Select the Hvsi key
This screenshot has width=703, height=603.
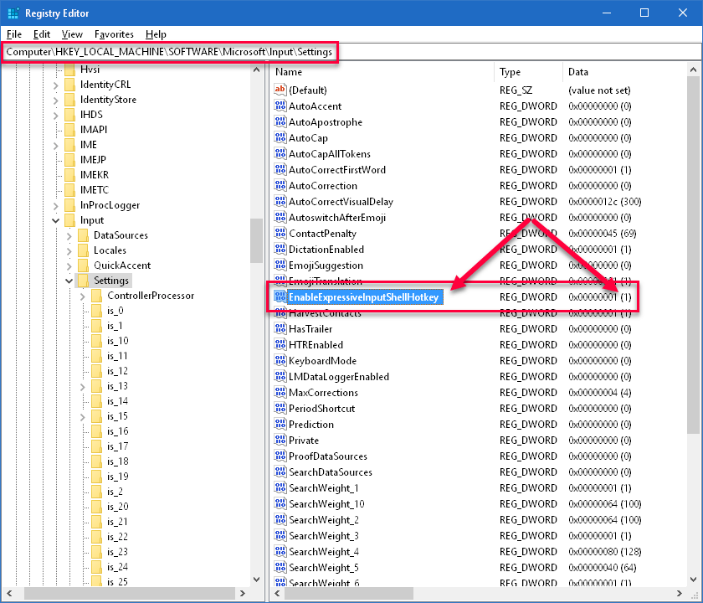click(90, 70)
